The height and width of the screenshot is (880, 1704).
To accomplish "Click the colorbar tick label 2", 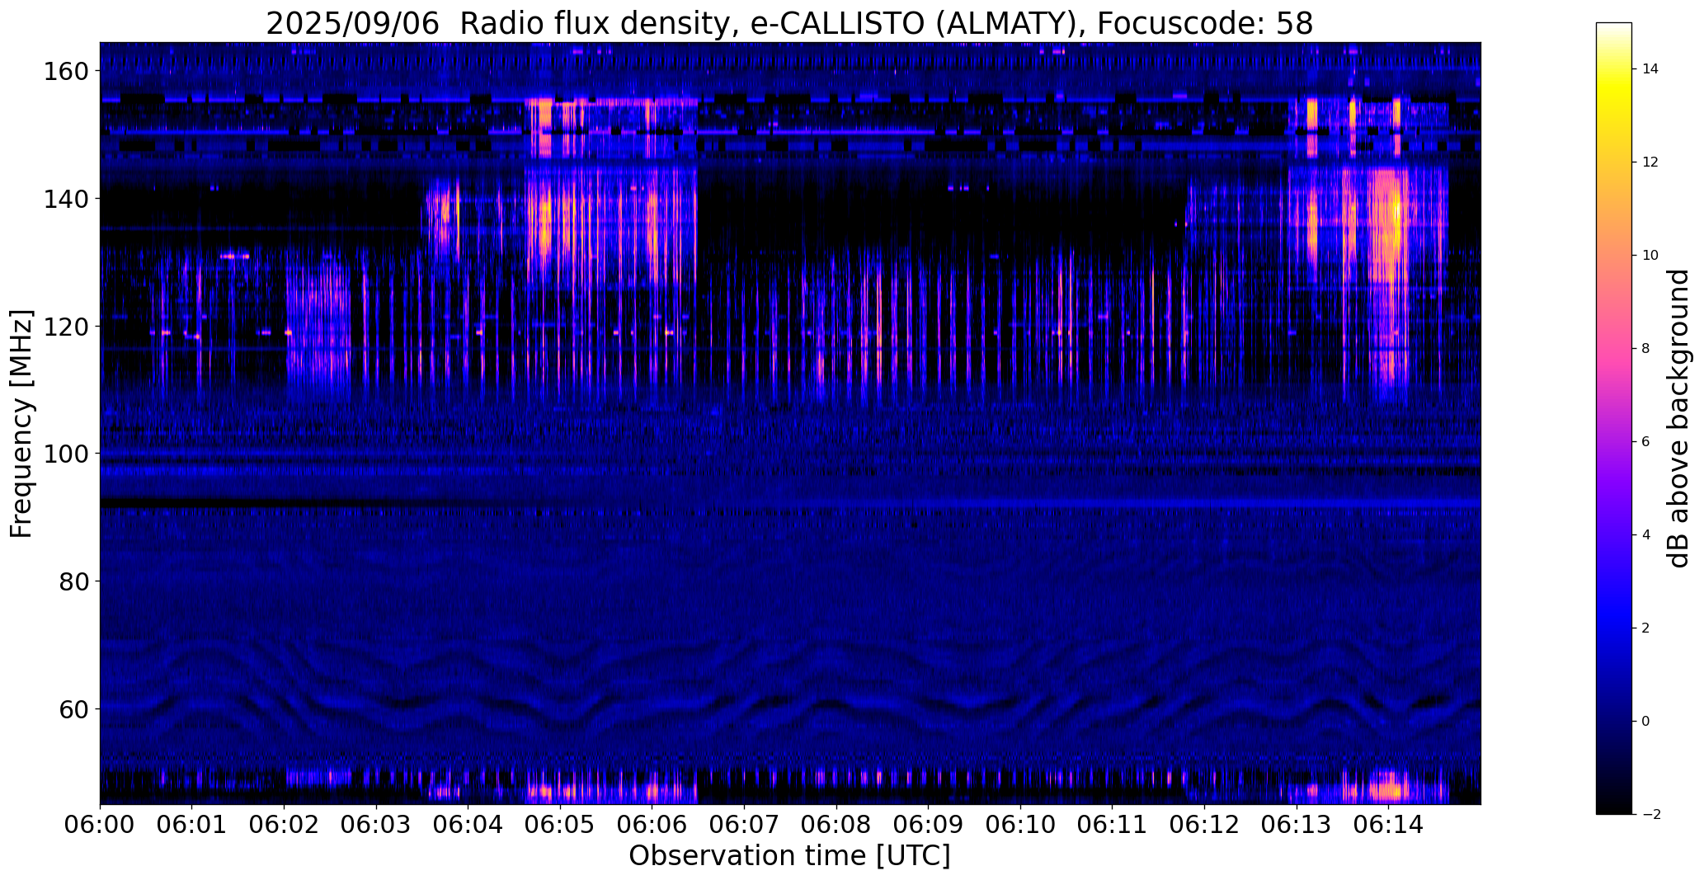I will coord(1646,628).
